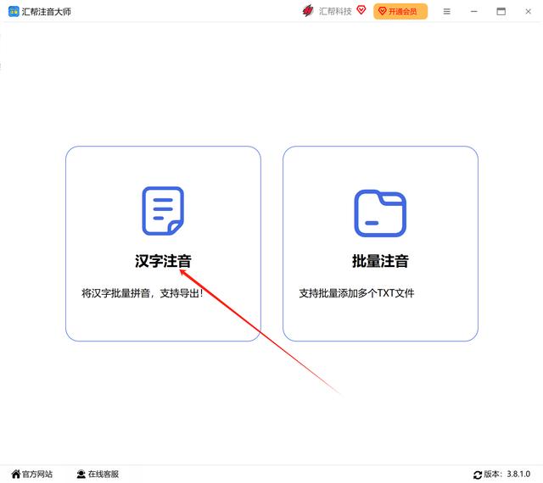This screenshot has width=543, height=483.
Task: Minimize the application window
Action: coord(473,12)
